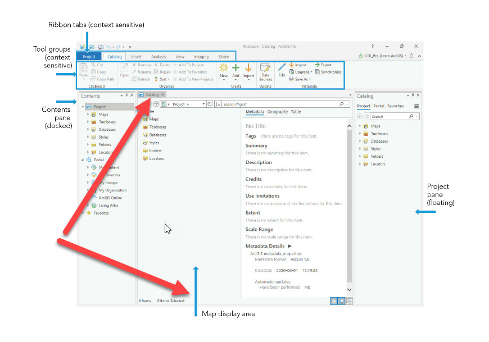This screenshot has width=489, height=342.
Task: Click the sort button beside Search Project
Action: 218,104
